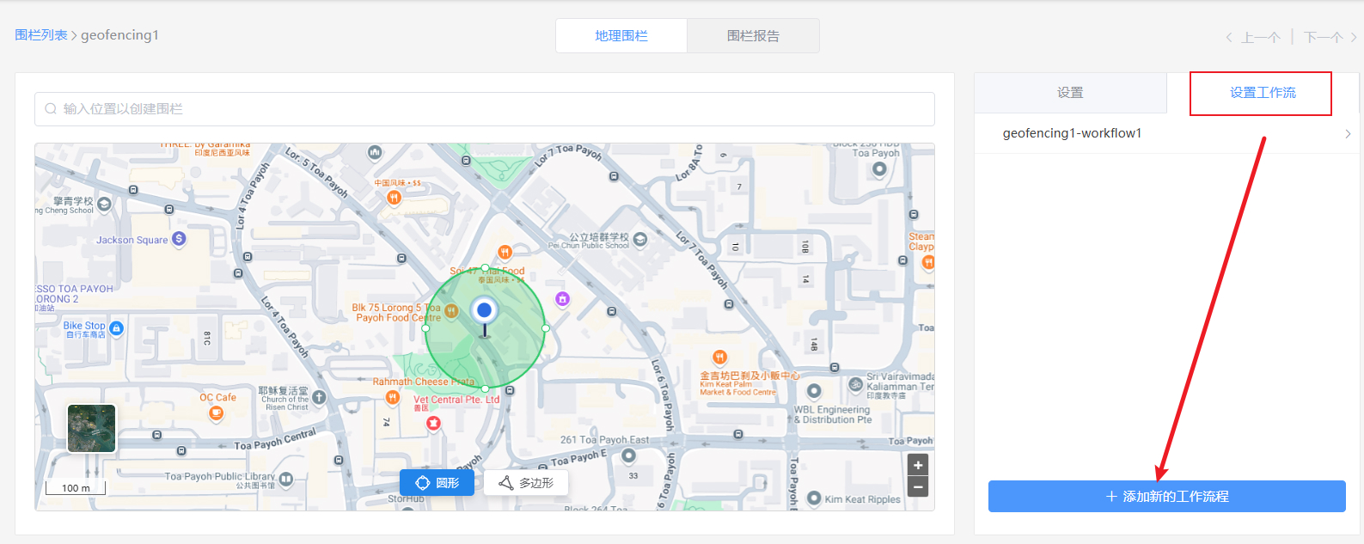Click the top handle of circle fence
This screenshot has width=1364, height=544.
click(x=486, y=267)
